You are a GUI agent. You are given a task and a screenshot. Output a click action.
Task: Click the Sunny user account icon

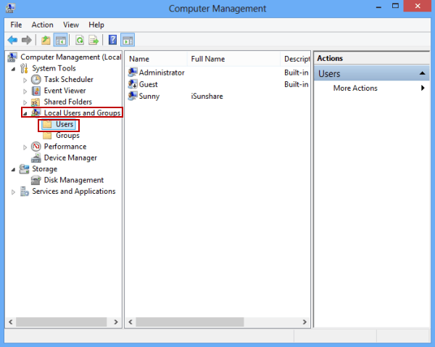(133, 96)
